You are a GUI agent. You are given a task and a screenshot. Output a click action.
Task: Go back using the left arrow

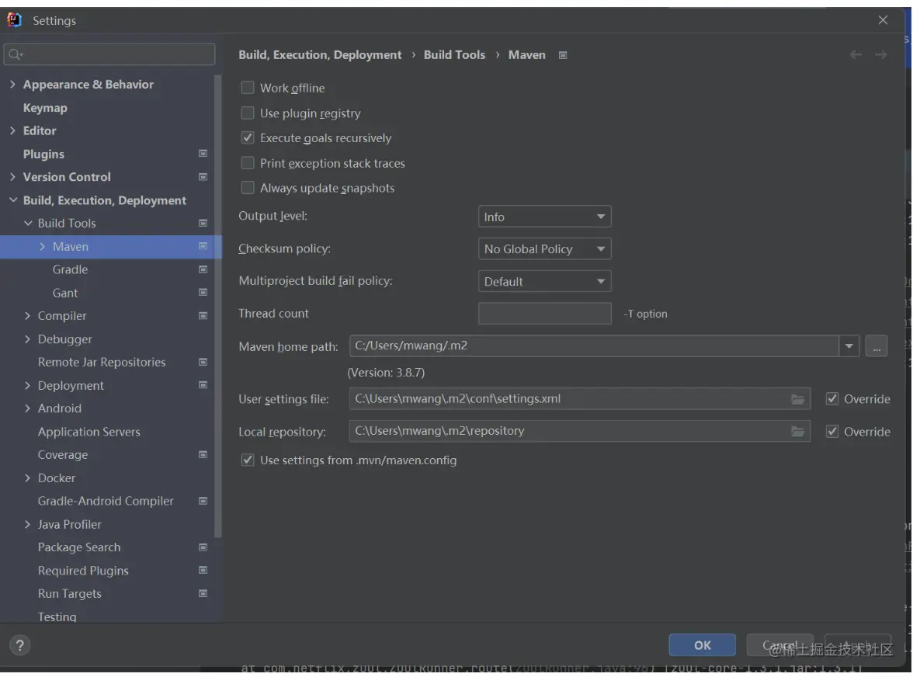(856, 54)
